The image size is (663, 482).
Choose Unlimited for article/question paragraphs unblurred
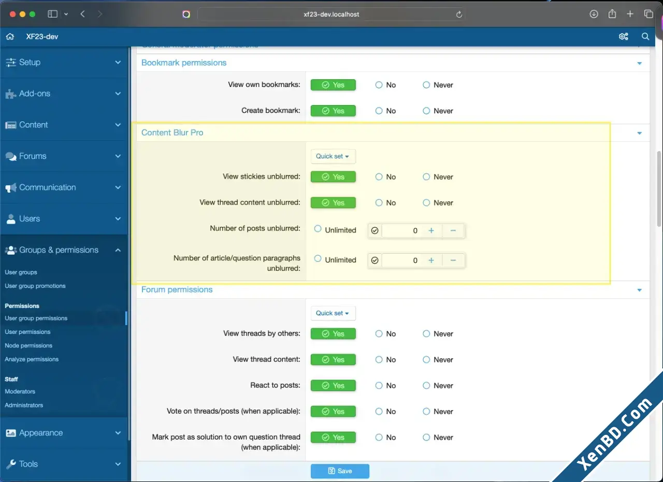click(335, 260)
